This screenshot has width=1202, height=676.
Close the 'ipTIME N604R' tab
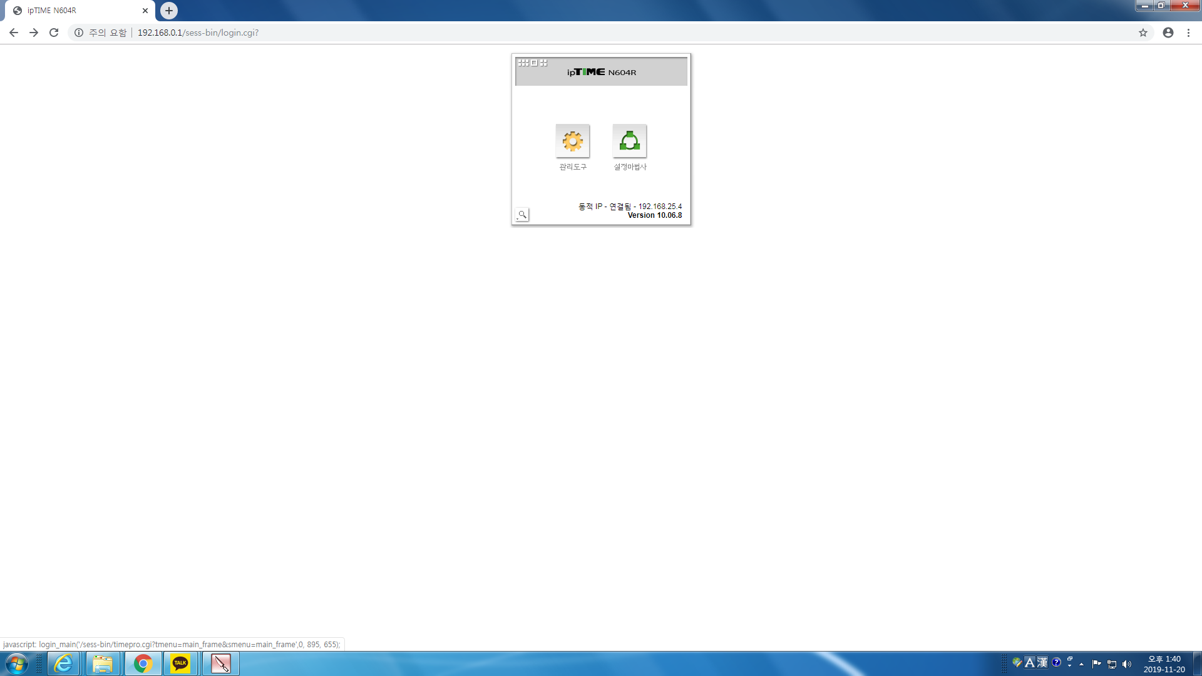pos(145,11)
